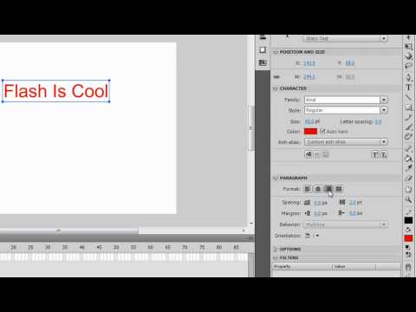The width and height of the screenshot is (416, 312).
Task: Expand the Options section
Action: [x=275, y=249]
